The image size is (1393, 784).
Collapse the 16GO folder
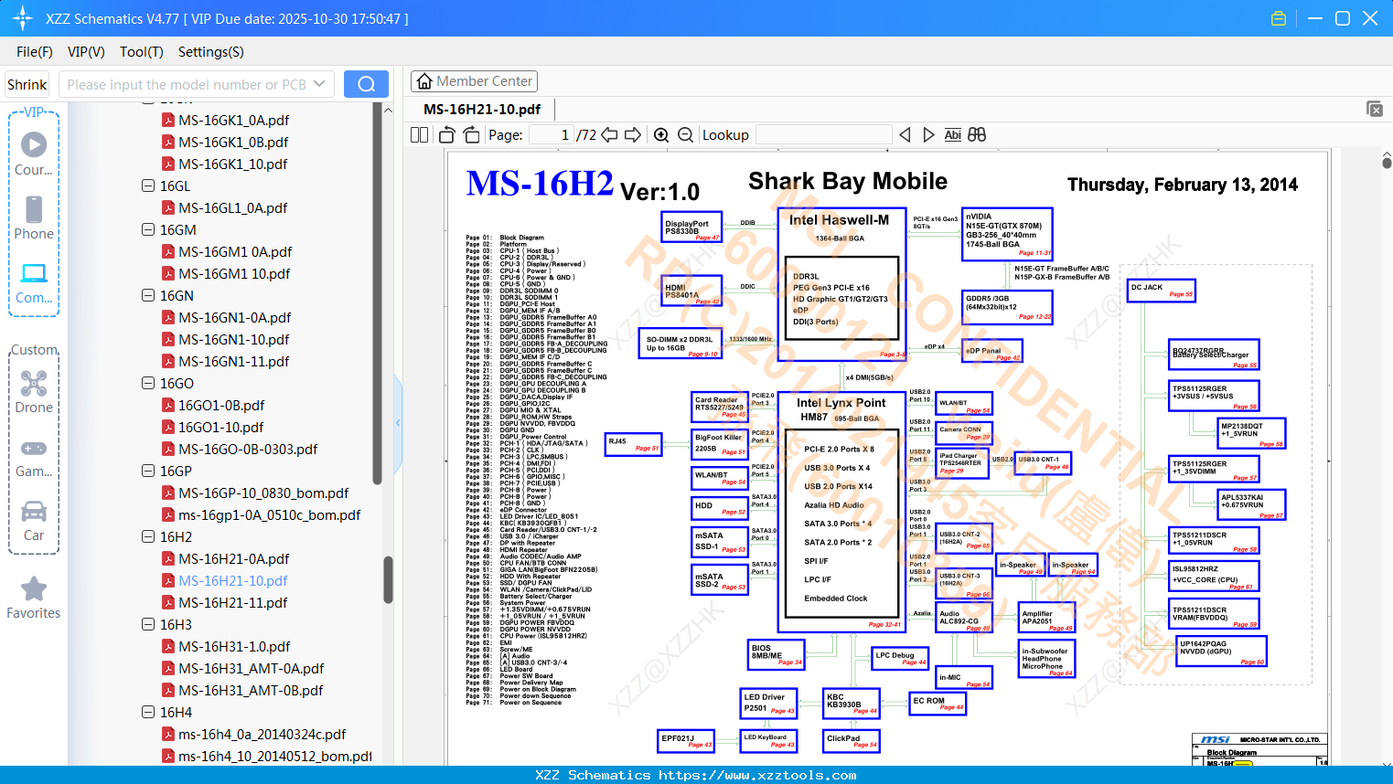tap(148, 383)
